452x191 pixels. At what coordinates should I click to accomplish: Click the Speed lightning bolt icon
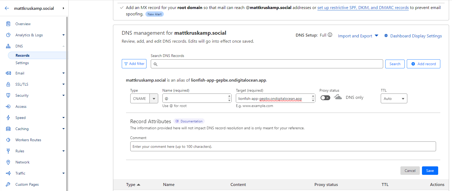click(8, 118)
